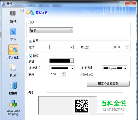This screenshot has height=120, width=138.
Task: Toggle the 背景 background checkbox
Action: [x=30, y=41]
